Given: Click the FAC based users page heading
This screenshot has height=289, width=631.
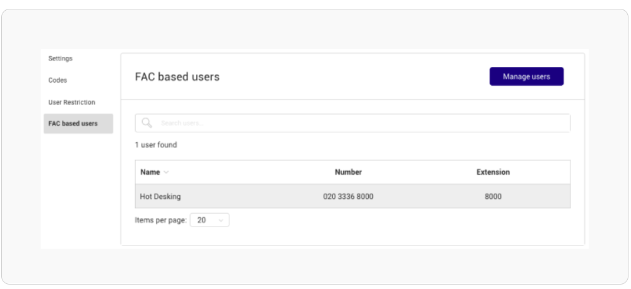Looking at the screenshot, I should (x=177, y=77).
